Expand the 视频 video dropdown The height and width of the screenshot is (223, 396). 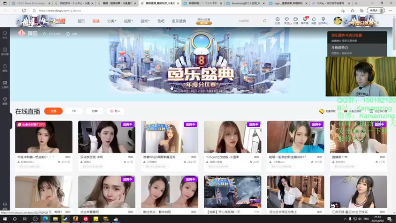pyautogui.click(x=128, y=21)
